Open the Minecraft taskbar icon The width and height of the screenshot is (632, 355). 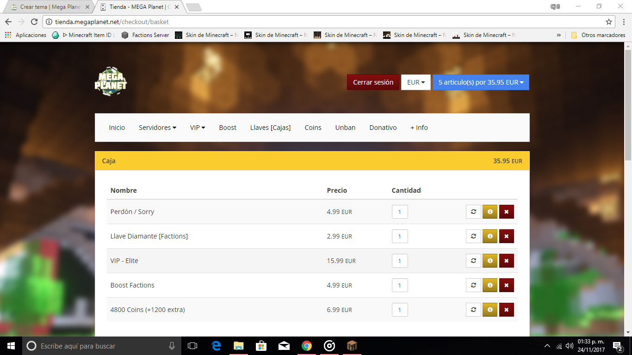point(352,346)
